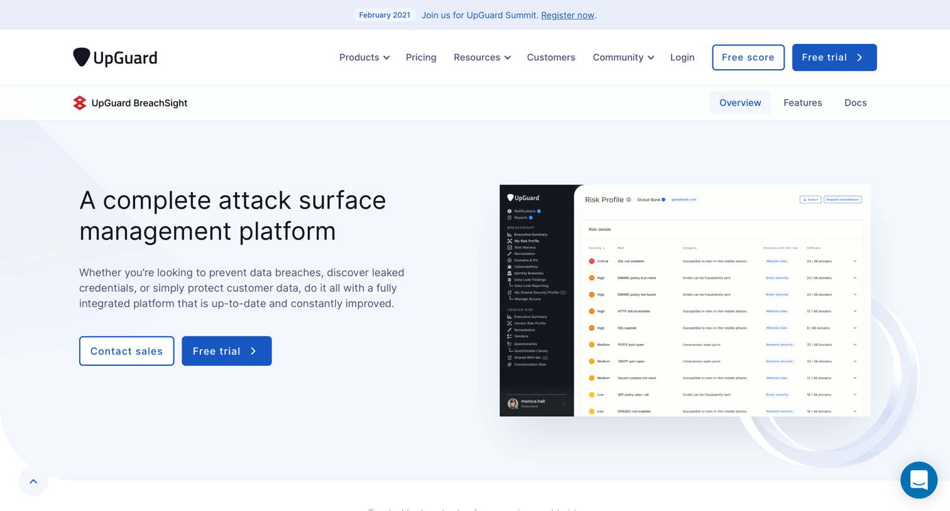Click Free trial button below hero text
The height and width of the screenshot is (511, 950).
(x=227, y=351)
